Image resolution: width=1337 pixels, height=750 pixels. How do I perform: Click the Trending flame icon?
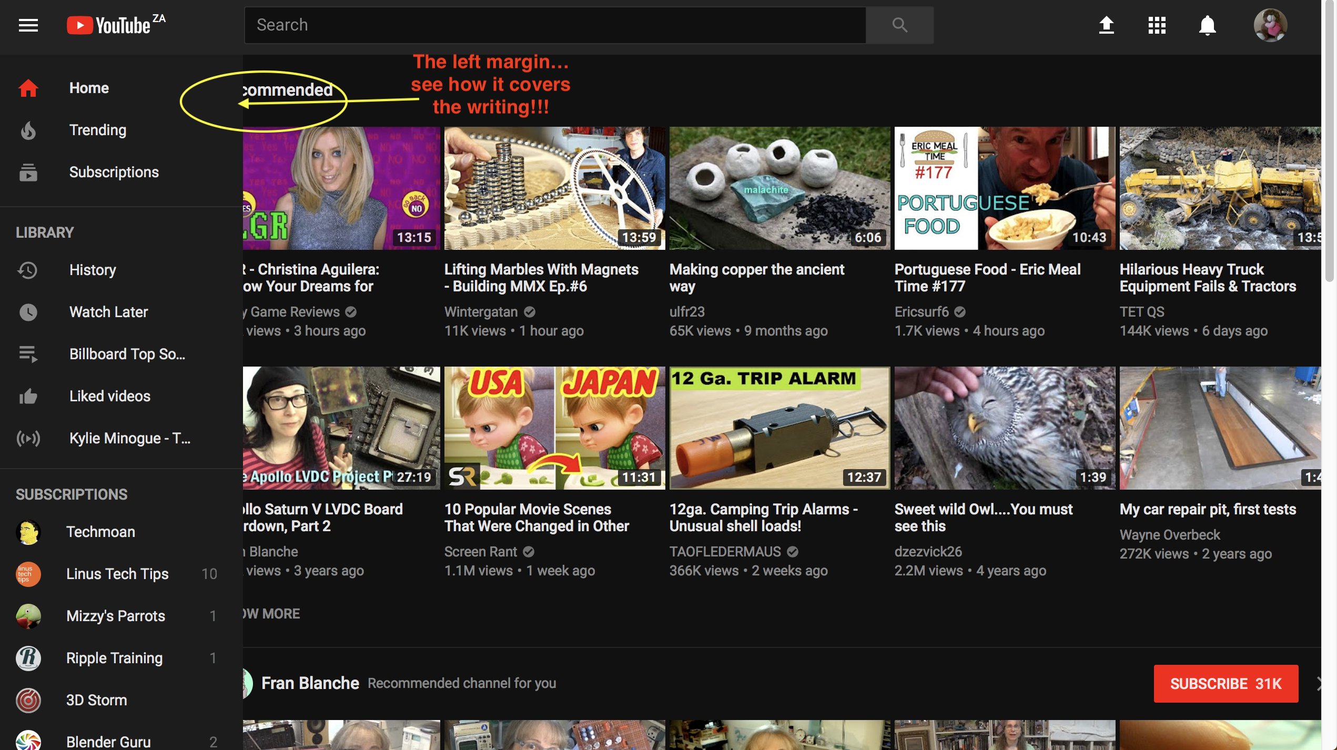click(x=28, y=130)
